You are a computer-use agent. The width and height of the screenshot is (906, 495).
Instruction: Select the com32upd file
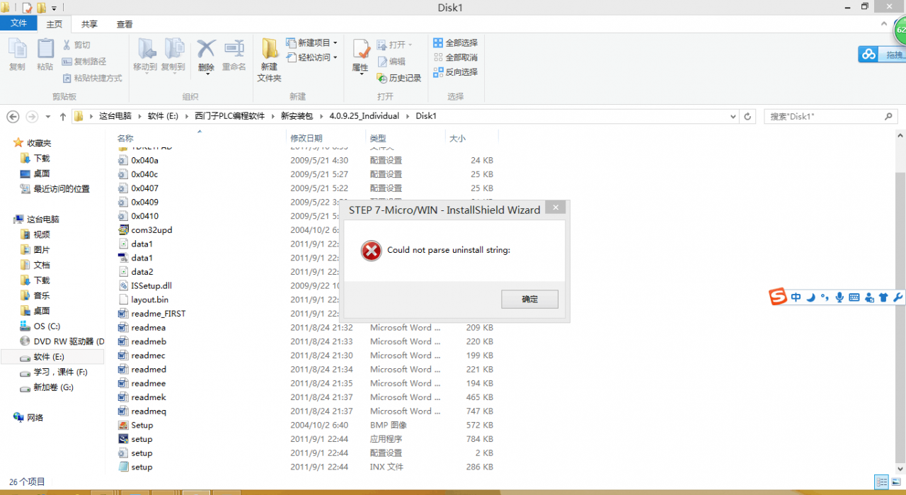click(x=151, y=230)
